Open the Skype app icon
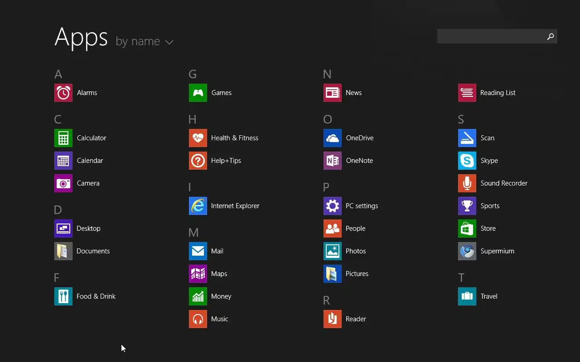 [x=467, y=161]
